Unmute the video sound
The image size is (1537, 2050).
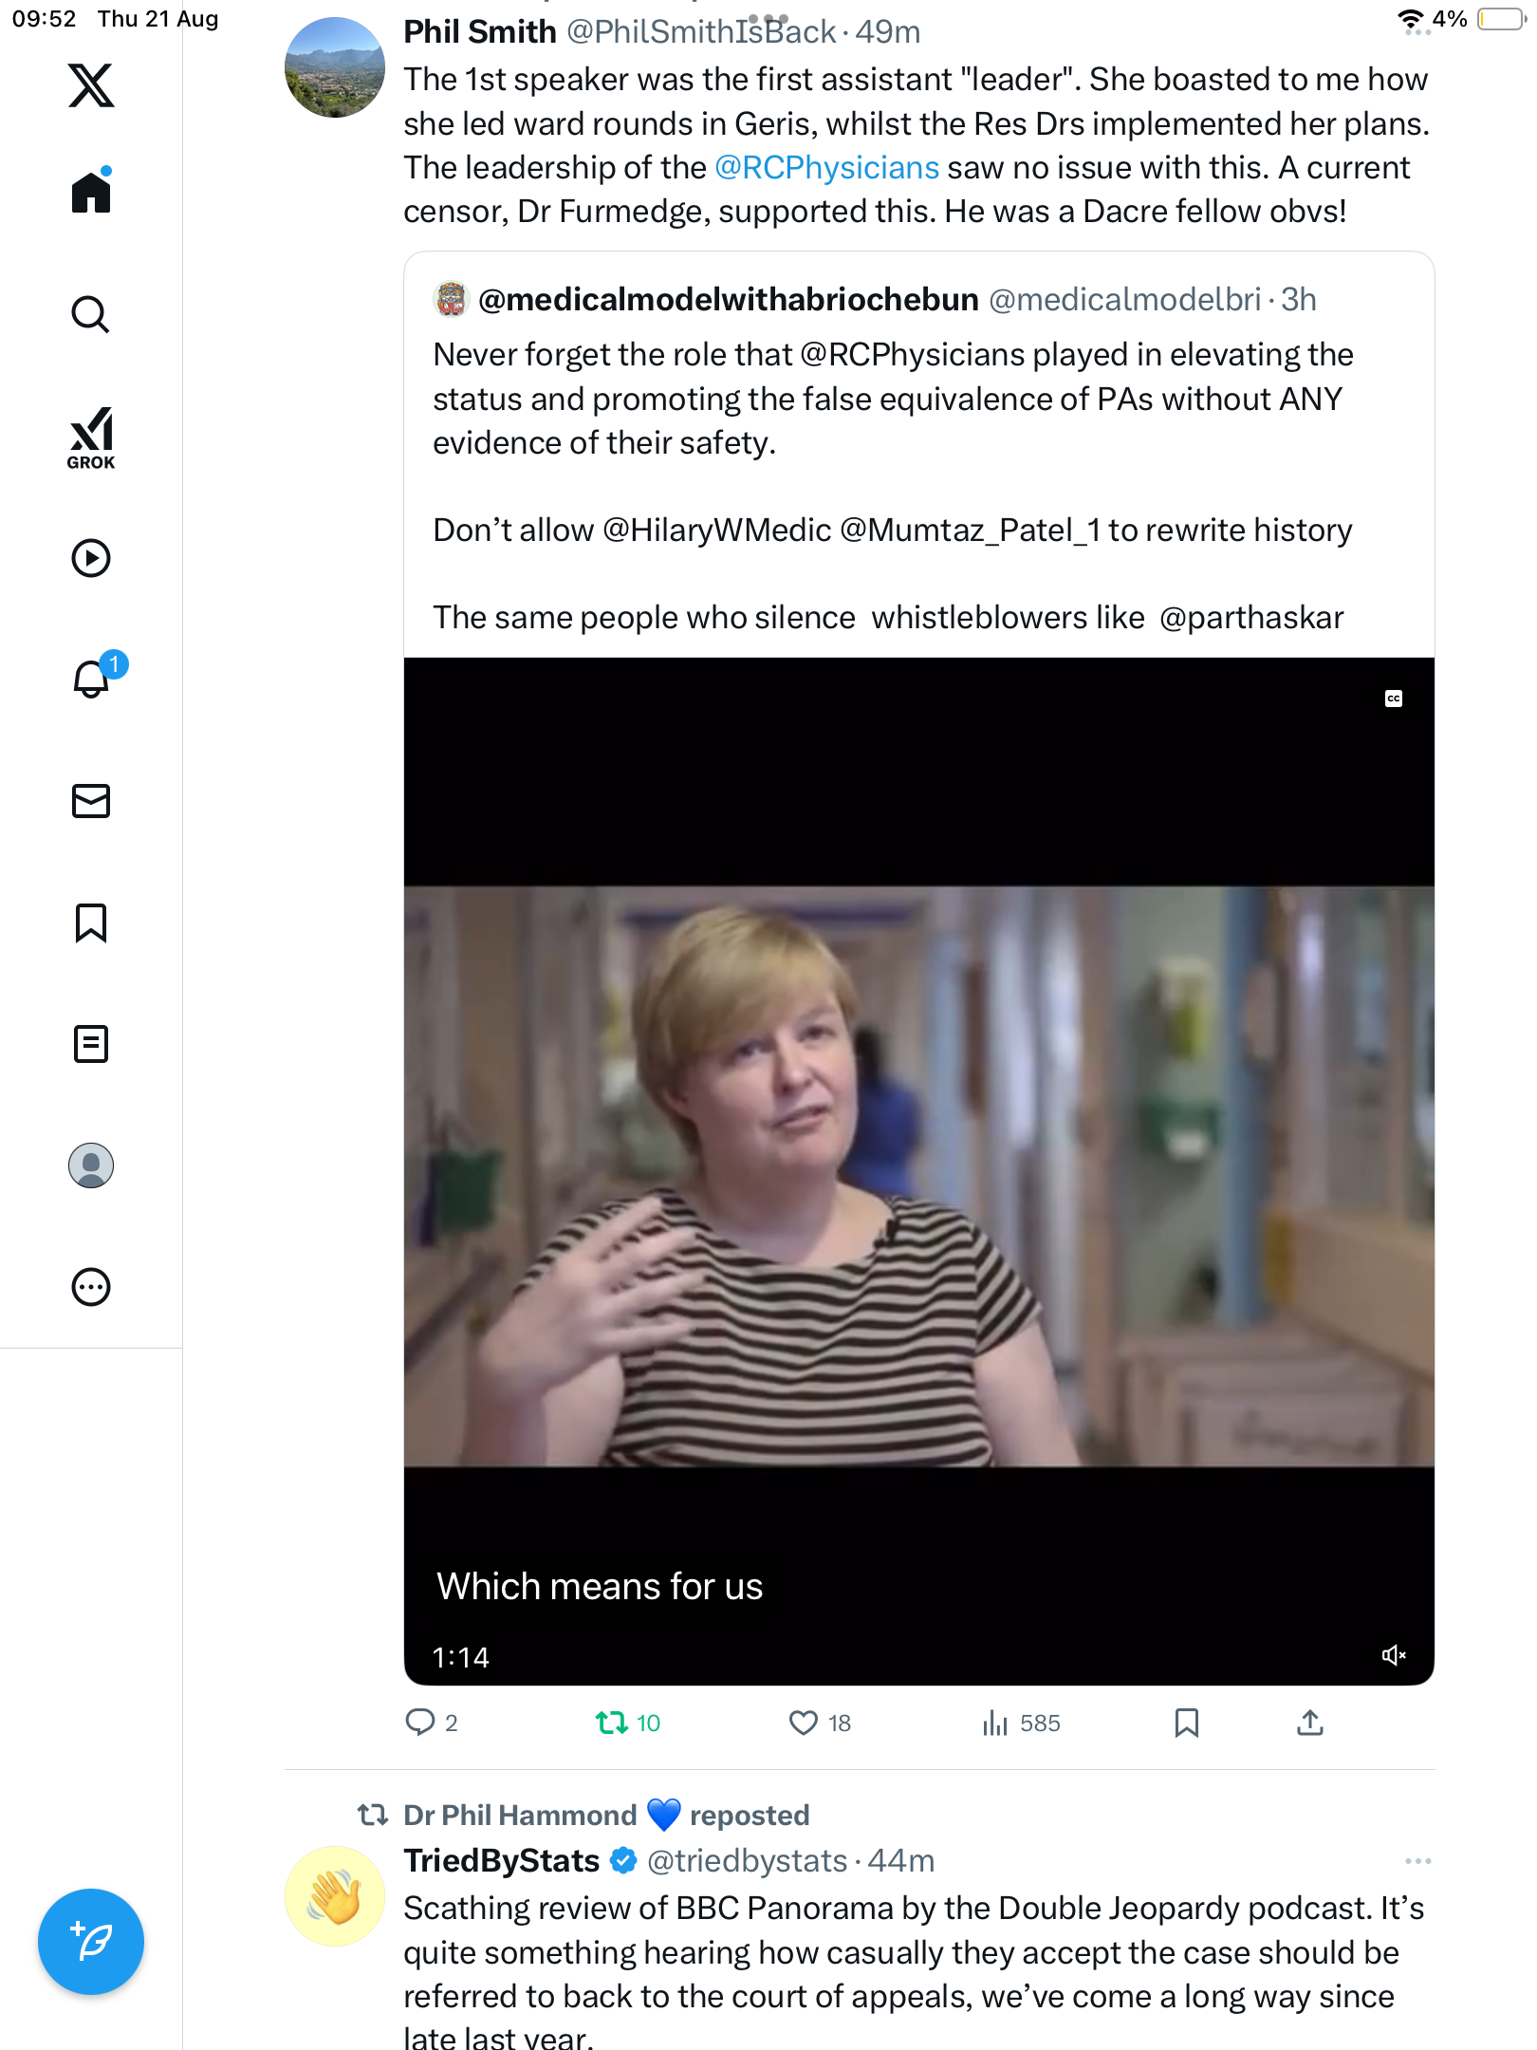click(x=1393, y=1655)
